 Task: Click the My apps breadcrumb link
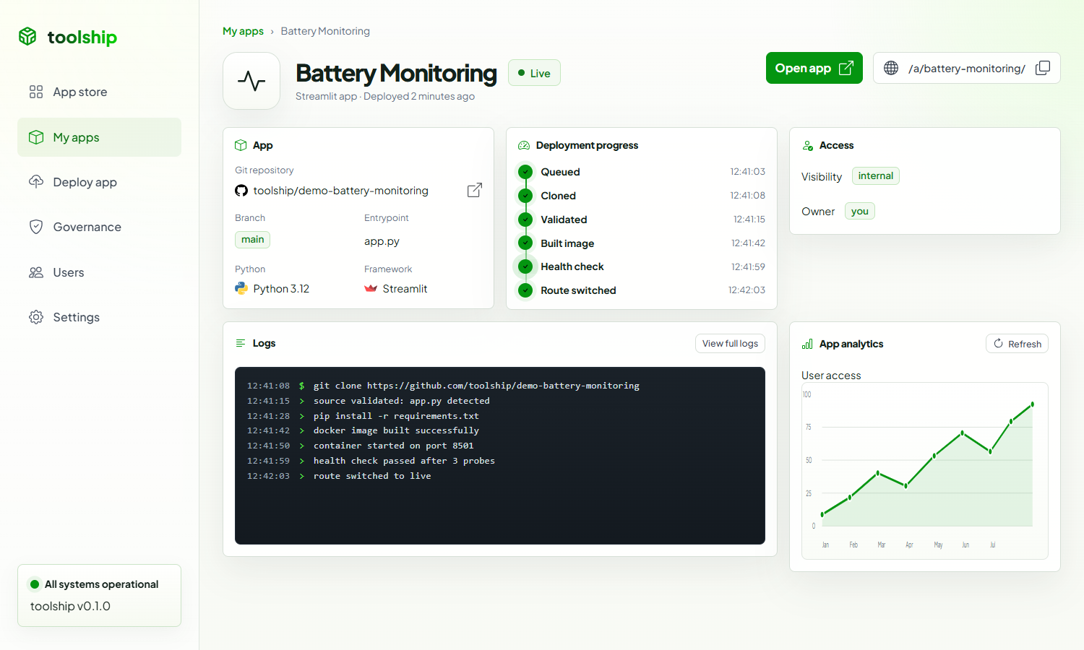(x=243, y=31)
